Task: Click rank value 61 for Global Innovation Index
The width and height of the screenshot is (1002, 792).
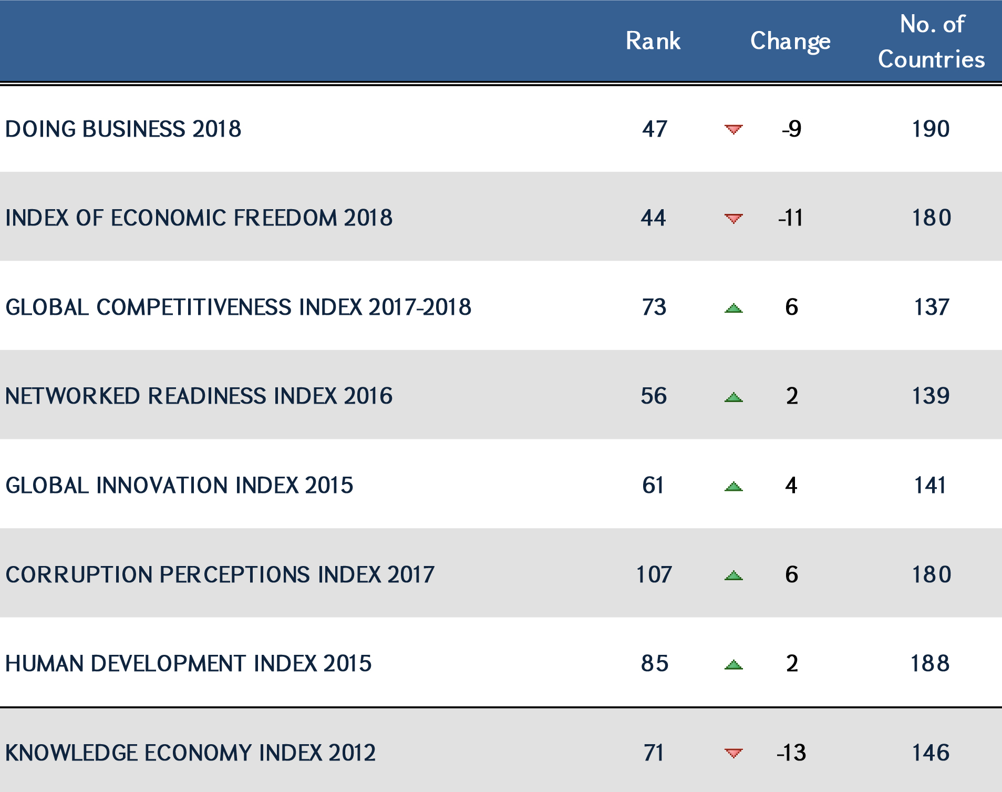Action: [653, 485]
